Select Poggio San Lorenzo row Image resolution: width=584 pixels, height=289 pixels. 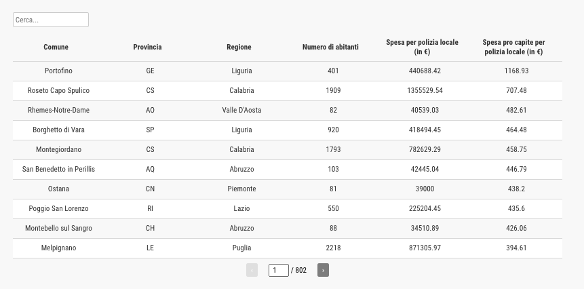point(288,209)
